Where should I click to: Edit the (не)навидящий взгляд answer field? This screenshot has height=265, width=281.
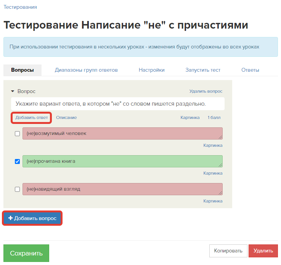[122, 189]
